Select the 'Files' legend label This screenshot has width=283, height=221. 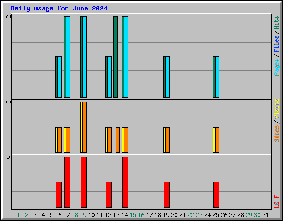276,44
